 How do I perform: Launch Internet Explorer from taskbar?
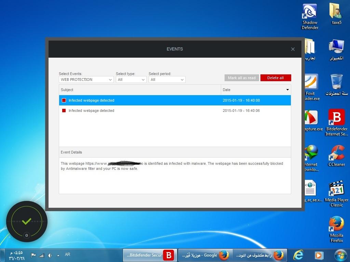point(298,255)
